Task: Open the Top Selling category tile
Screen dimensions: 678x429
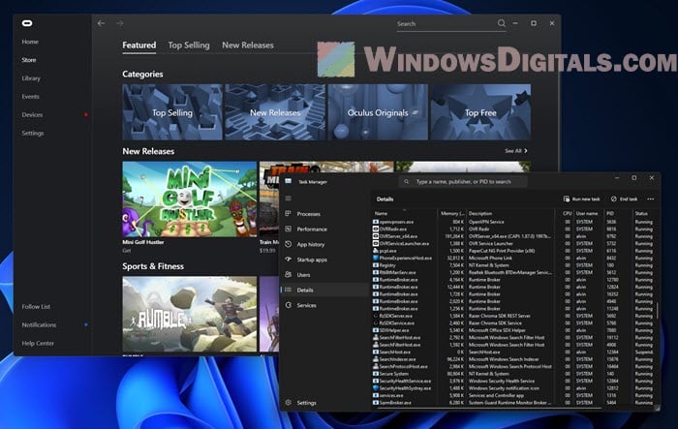Action: point(172,112)
